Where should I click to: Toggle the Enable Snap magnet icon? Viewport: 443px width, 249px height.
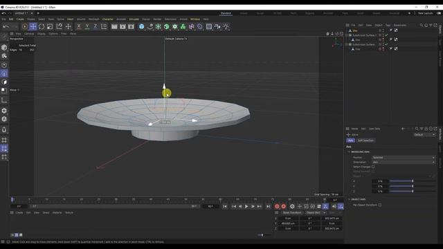click(x=4, y=130)
